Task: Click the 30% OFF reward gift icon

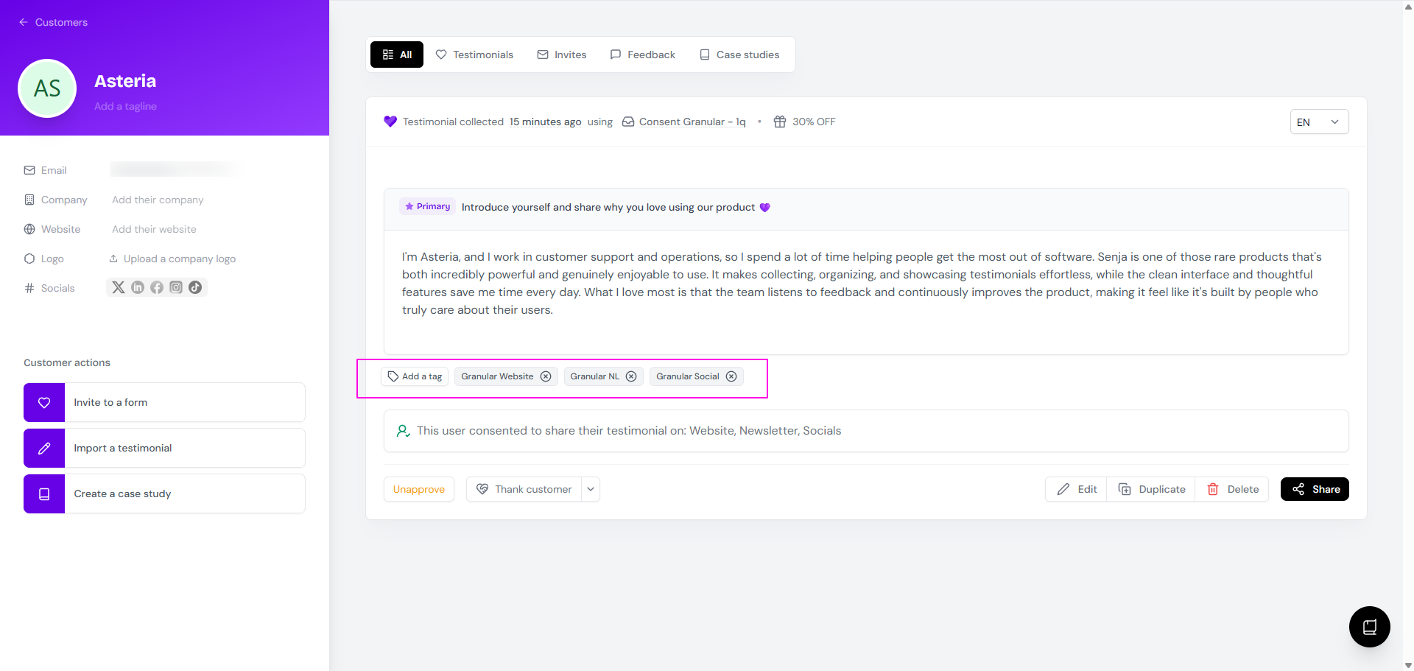Action: tap(780, 122)
